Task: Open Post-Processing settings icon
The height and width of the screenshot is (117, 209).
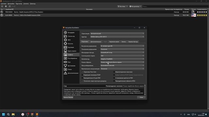Action: pyautogui.click(x=65, y=58)
